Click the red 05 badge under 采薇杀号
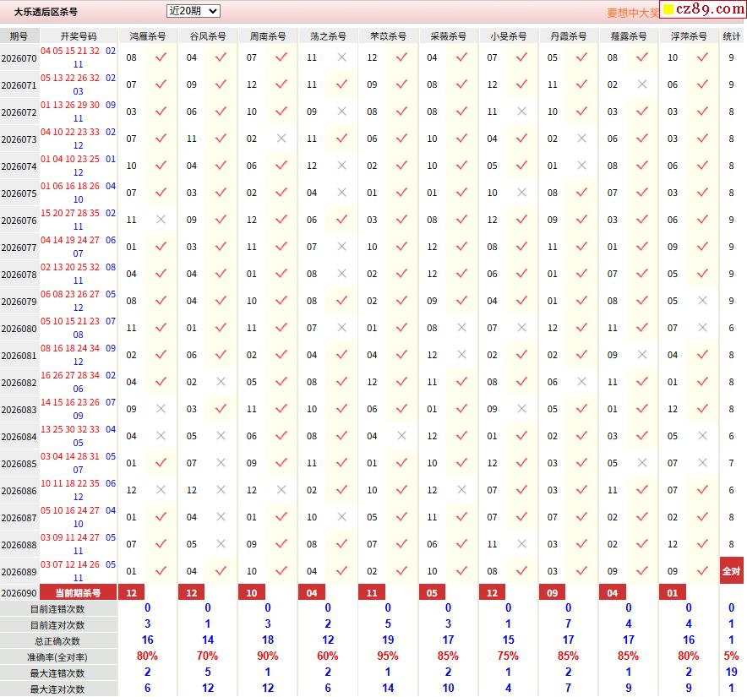Image resolution: width=747 pixels, height=697 pixels. tap(432, 593)
